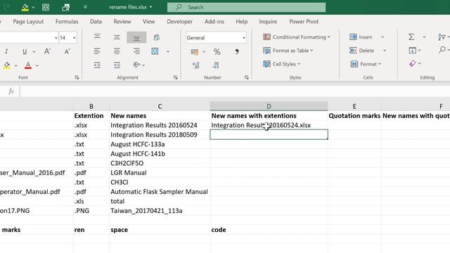Open Cell Styles gallery

coord(281,64)
